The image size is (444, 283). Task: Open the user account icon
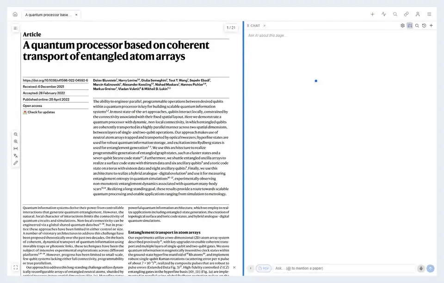[418, 14]
